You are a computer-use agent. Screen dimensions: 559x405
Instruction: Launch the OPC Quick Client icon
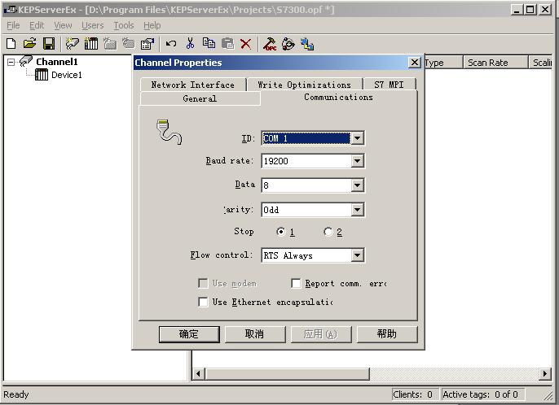click(x=270, y=44)
